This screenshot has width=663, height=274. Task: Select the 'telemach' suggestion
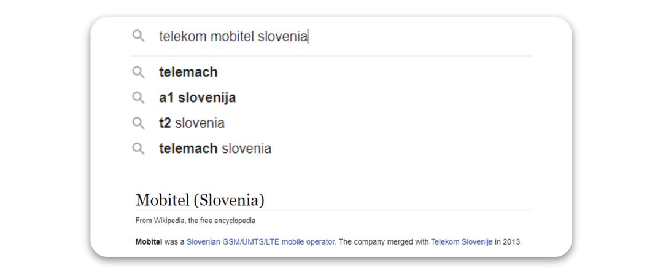click(x=188, y=72)
